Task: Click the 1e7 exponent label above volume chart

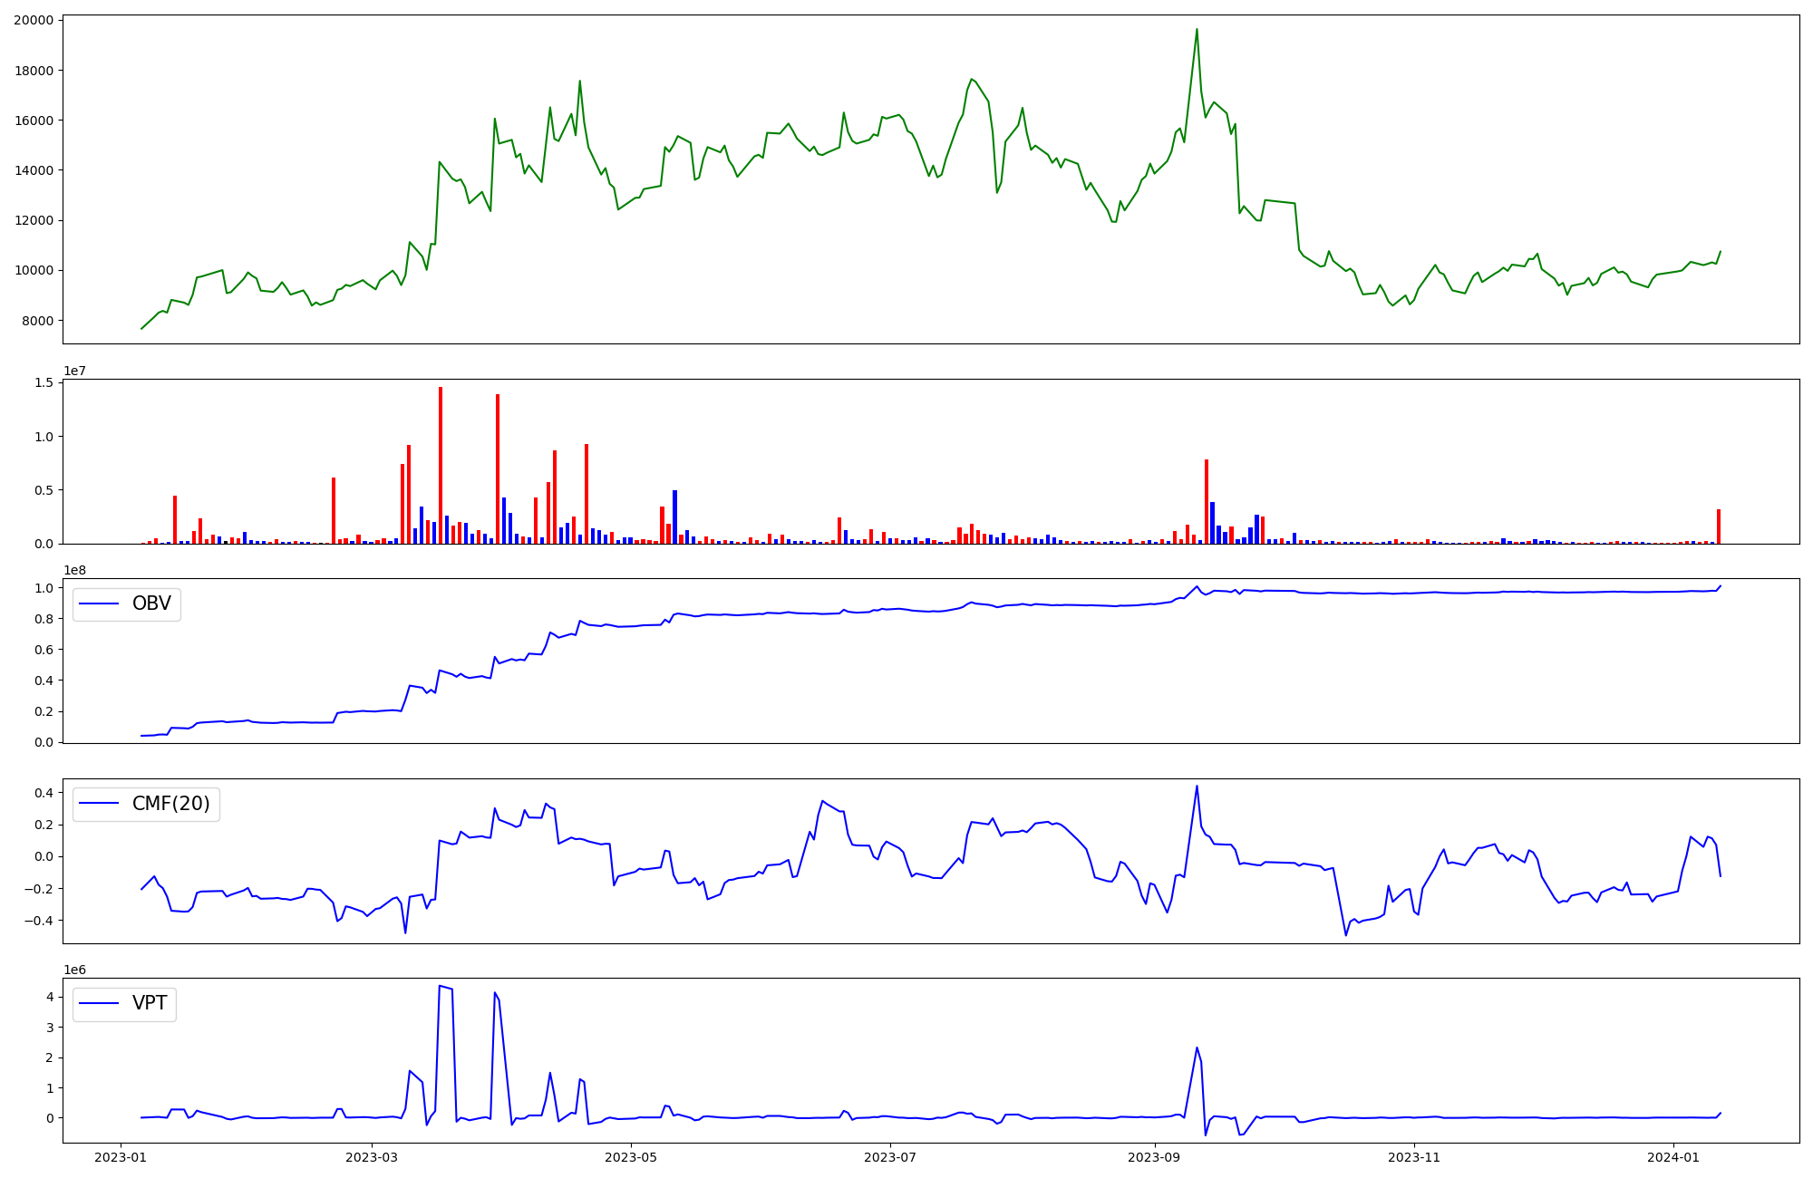Action: (x=74, y=372)
